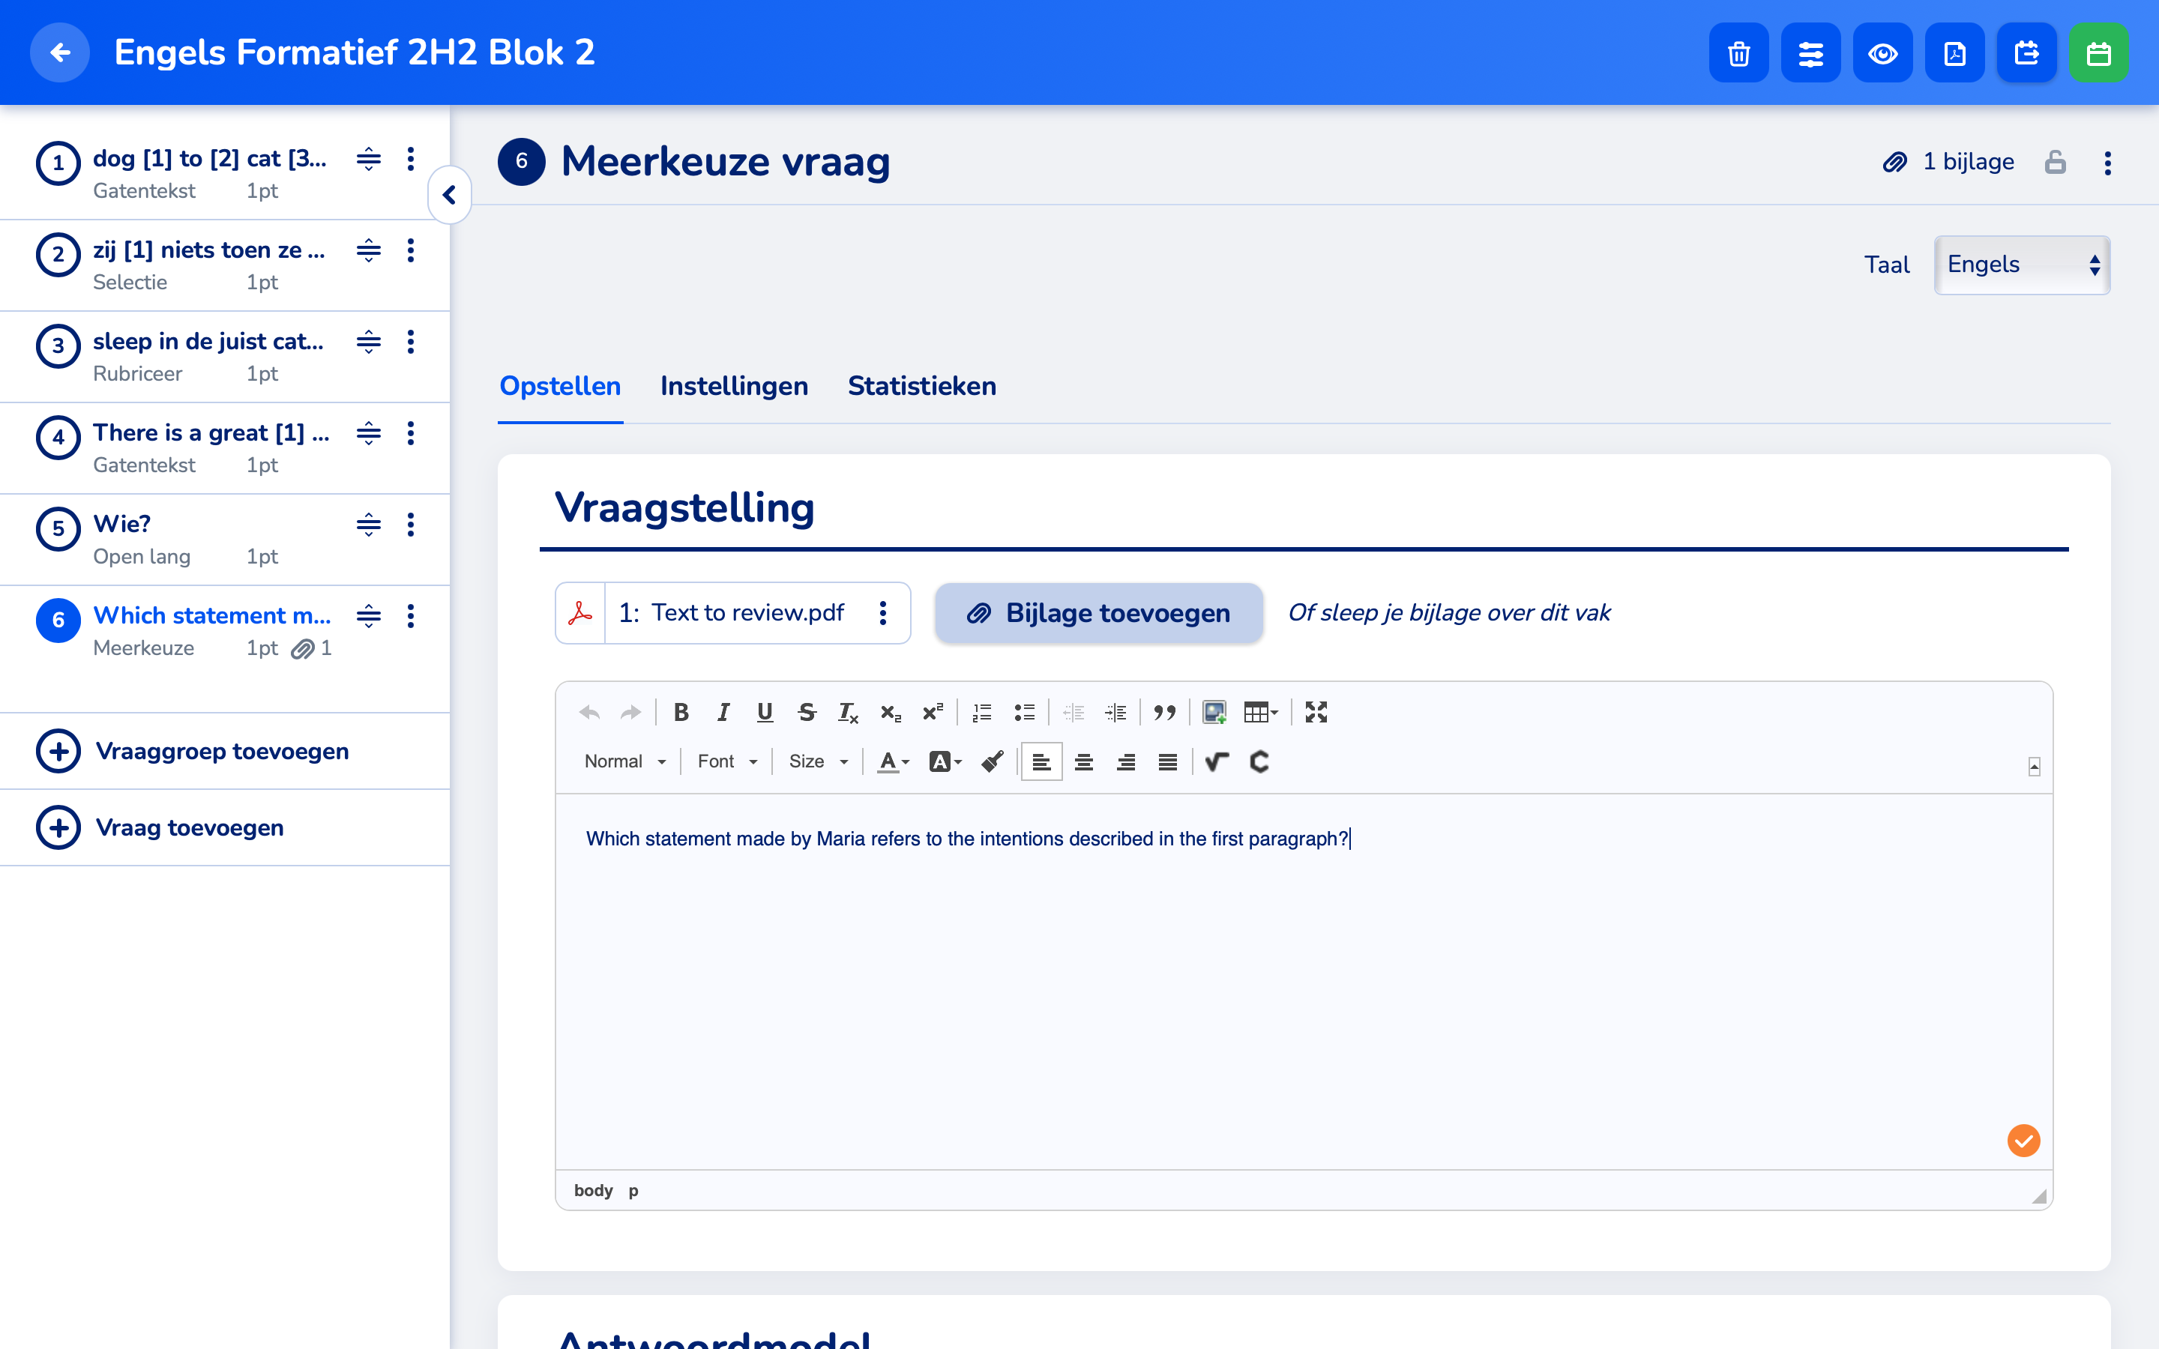Insert a bulleted list

[1024, 712]
